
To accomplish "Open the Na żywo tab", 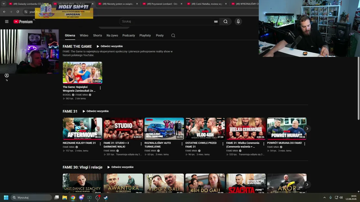I will [112, 36].
